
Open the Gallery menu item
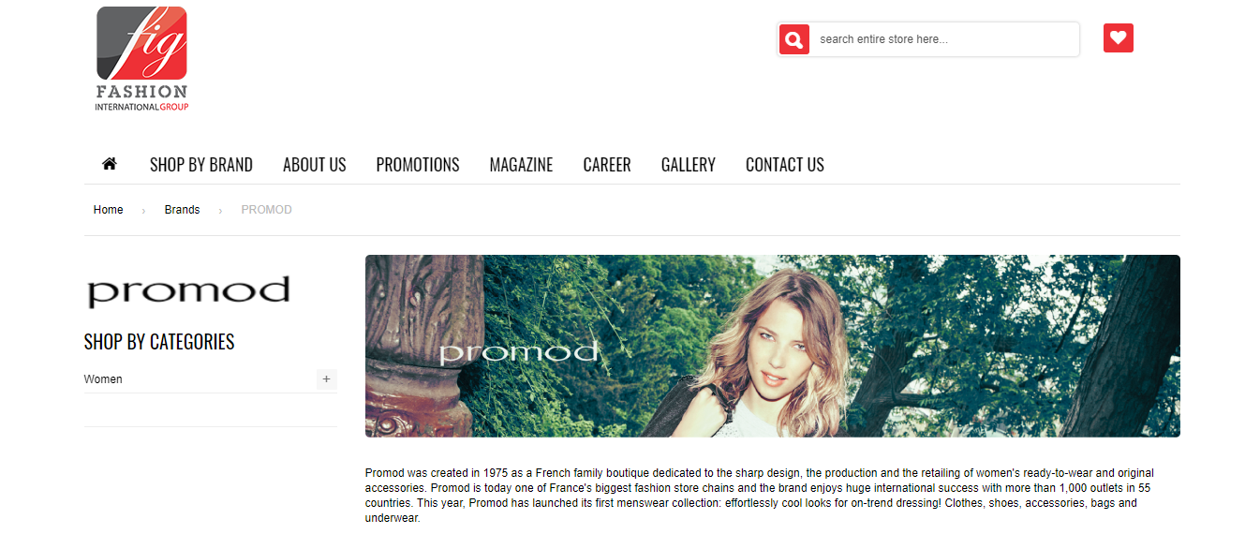click(x=689, y=165)
